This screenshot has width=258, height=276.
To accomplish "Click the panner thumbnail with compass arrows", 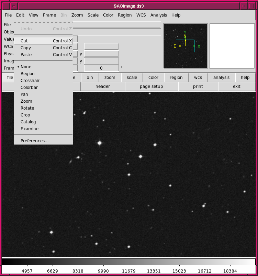I will [x=185, y=46].
